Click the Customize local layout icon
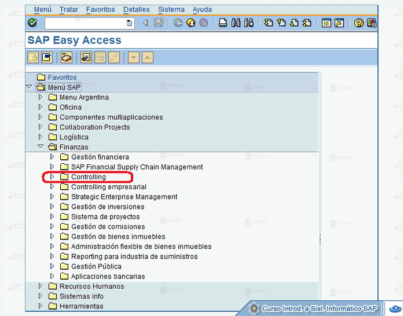Screen dimensions: 403x316 pos(372,23)
